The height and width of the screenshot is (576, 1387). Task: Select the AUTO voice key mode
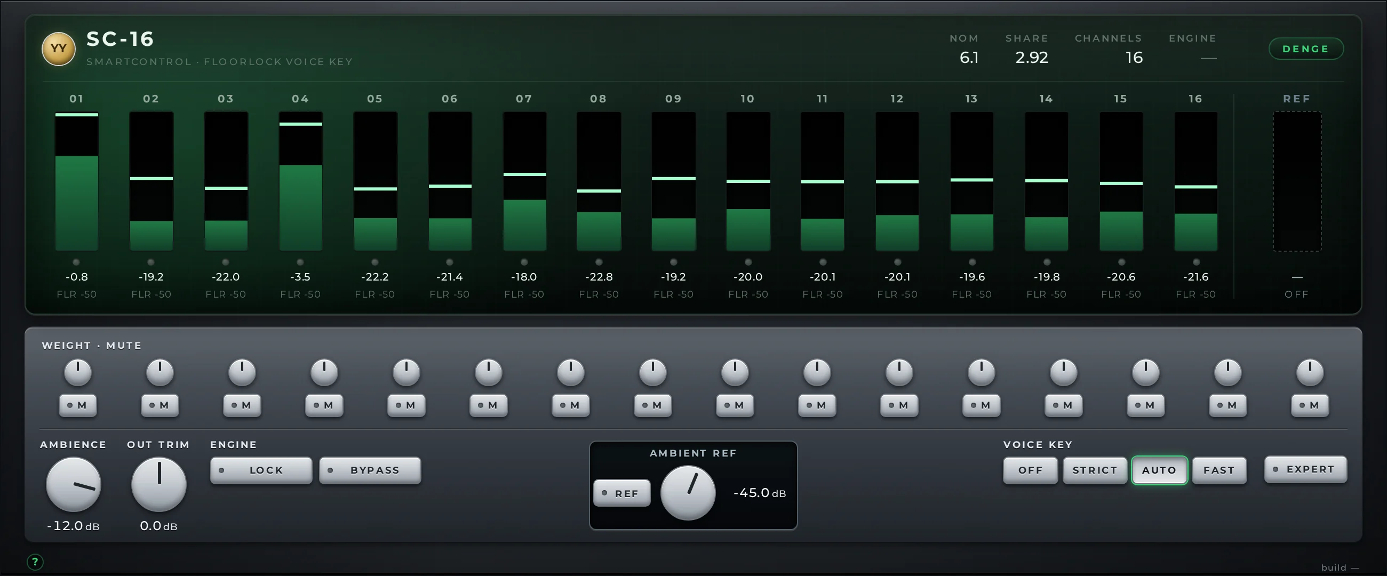[1159, 470]
